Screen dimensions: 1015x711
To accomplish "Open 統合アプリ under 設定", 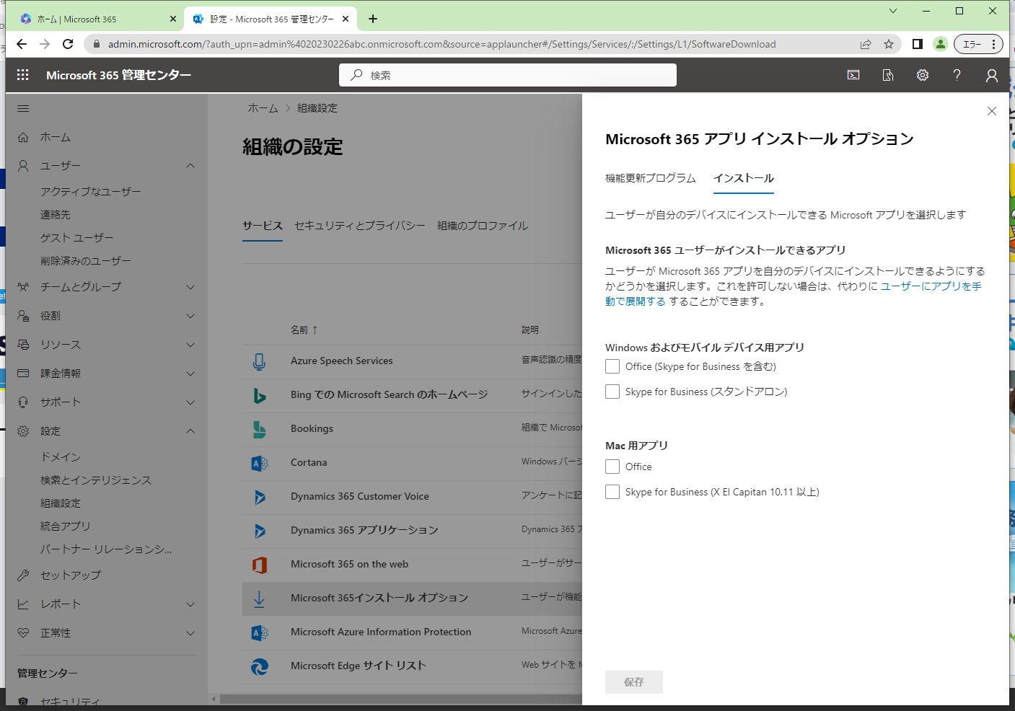I will [66, 526].
